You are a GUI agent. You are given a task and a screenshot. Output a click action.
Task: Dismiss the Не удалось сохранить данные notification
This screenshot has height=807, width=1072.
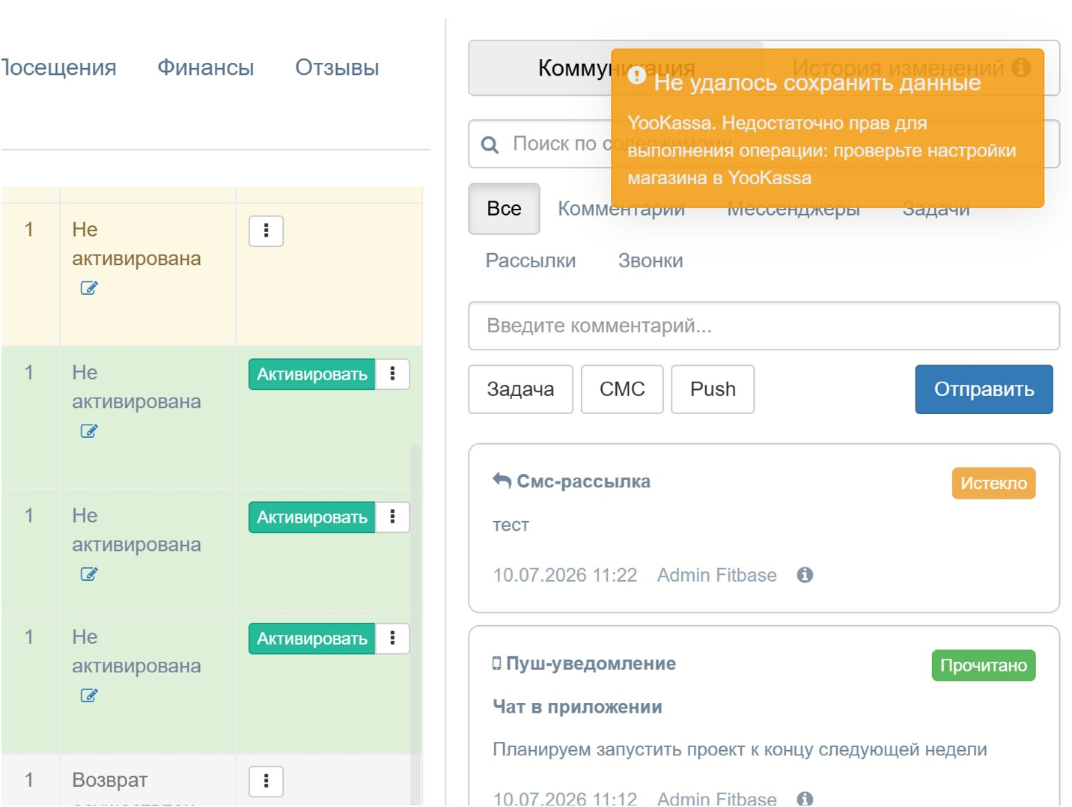coord(827,128)
